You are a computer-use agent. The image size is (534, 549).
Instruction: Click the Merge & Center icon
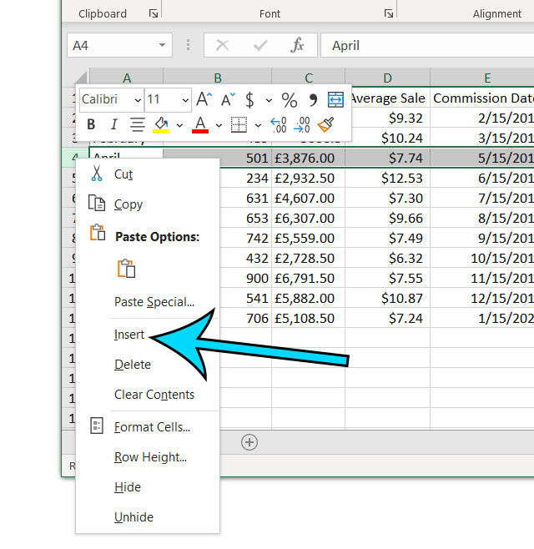click(x=335, y=100)
